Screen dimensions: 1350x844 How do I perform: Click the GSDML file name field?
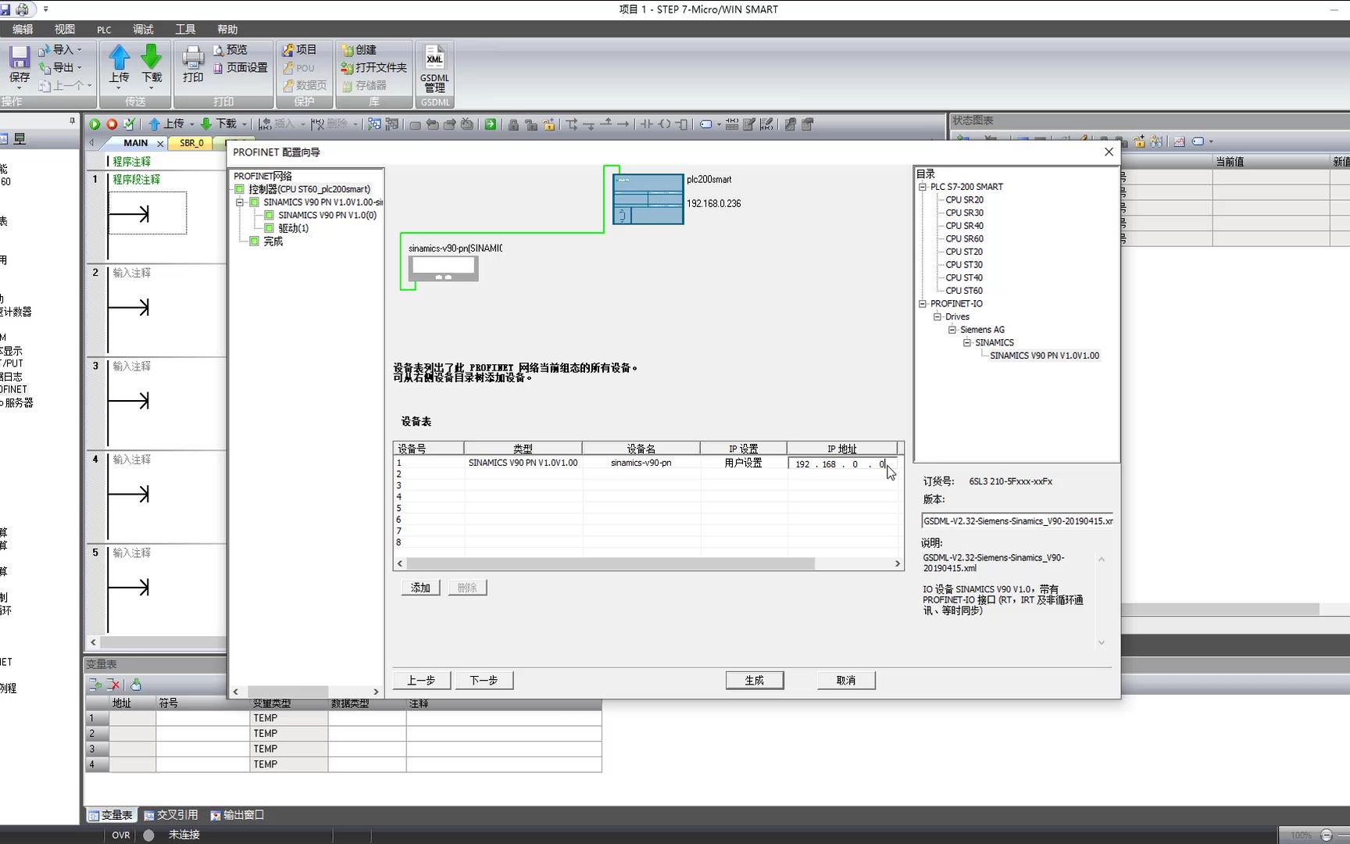[x=1017, y=521]
